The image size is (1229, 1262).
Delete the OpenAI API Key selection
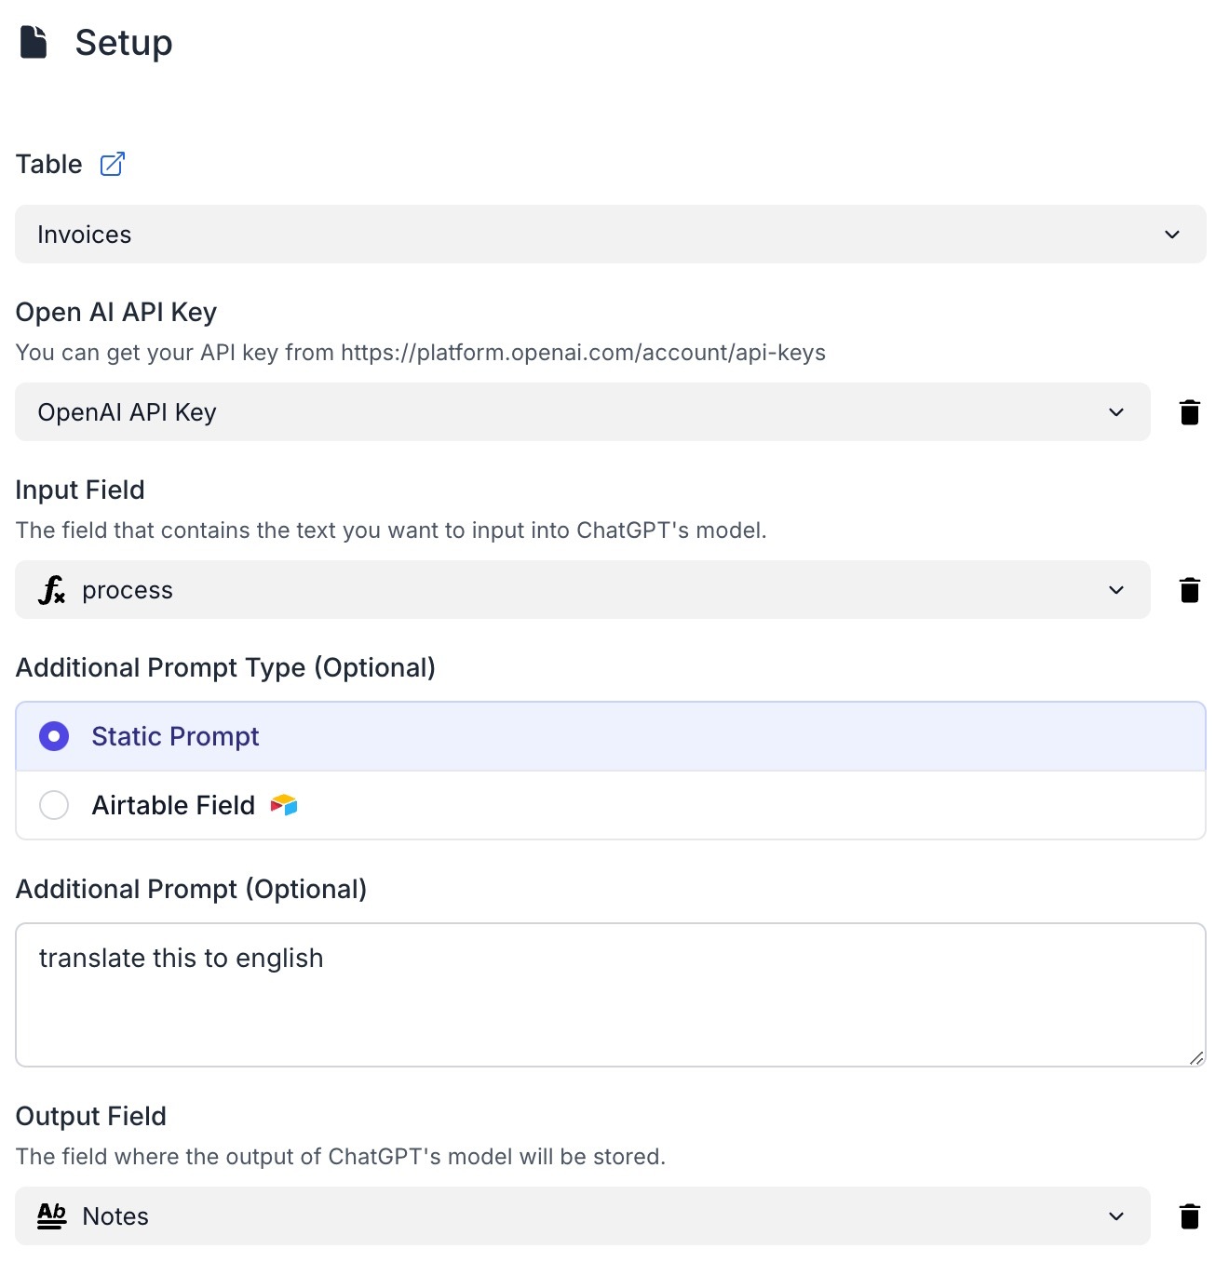pyautogui.click(x=1189, y=412)
